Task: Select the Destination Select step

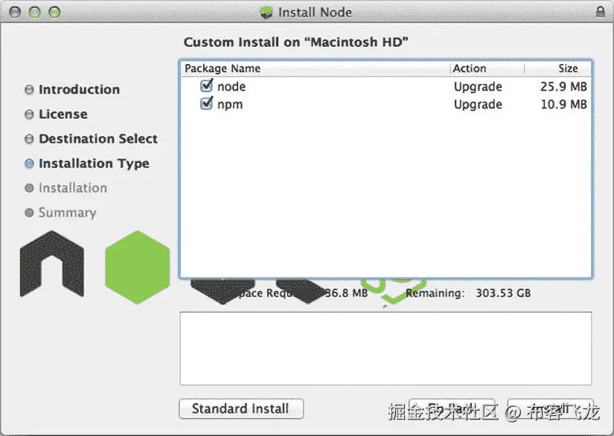Action: click(x=98, y=139)
